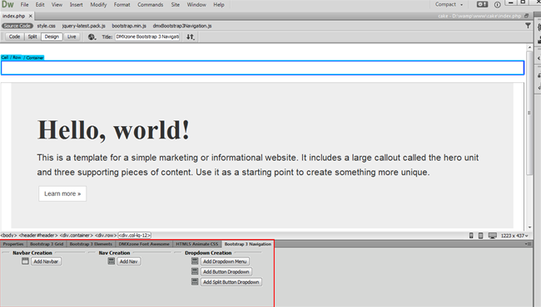Click the icon beside Add Button Dropdown
Viewport: 541px width, 307px height.
point(195,271)
